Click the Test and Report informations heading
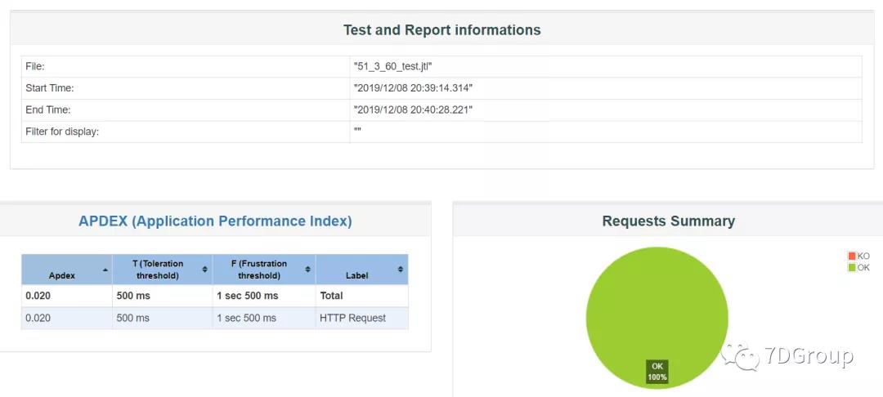 [442, 29]
